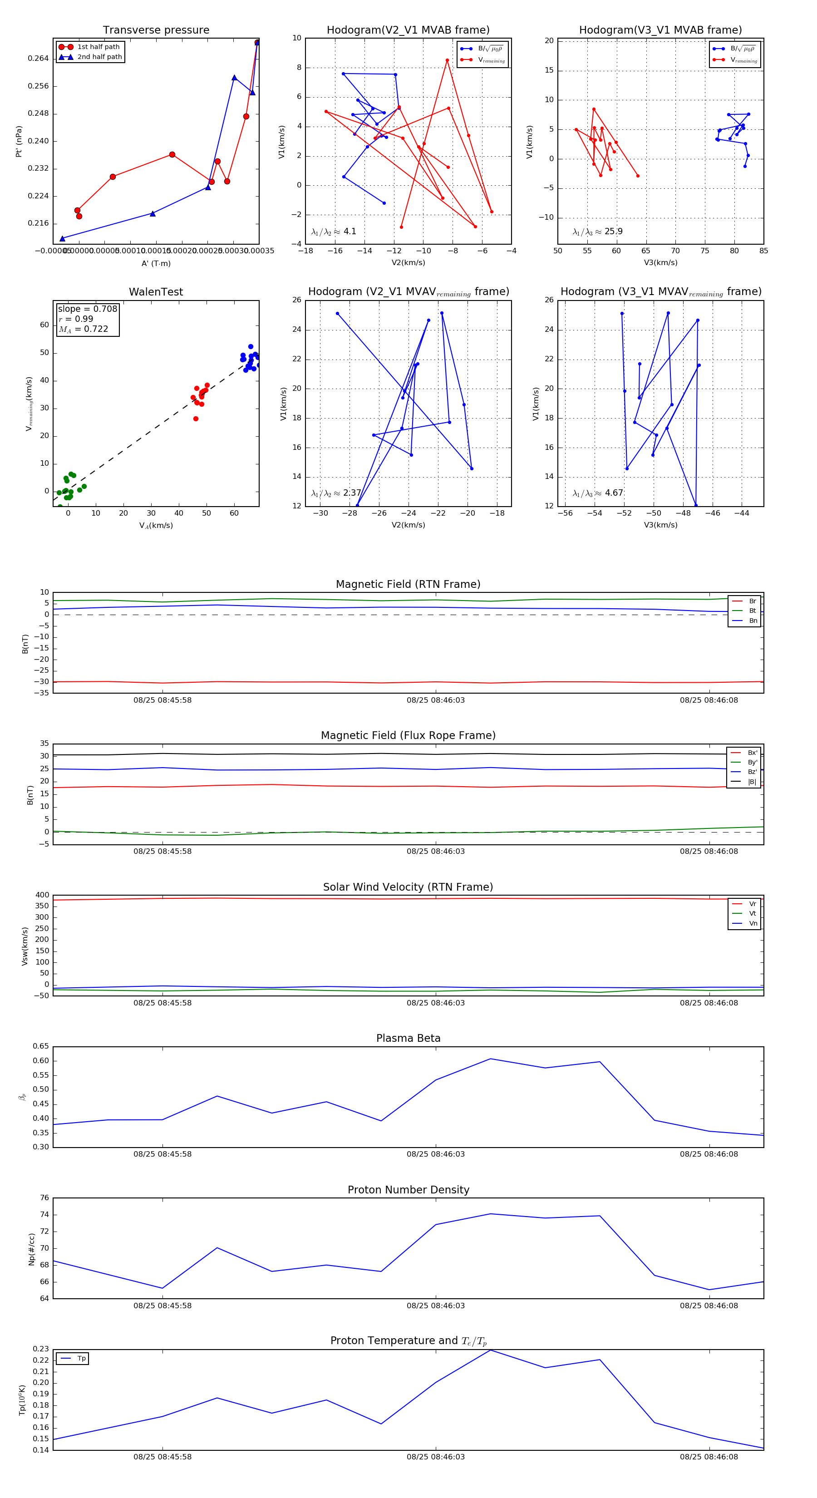
Task: Click the 'Tp(10^6K)' y-axis label
Action: 22,1400
